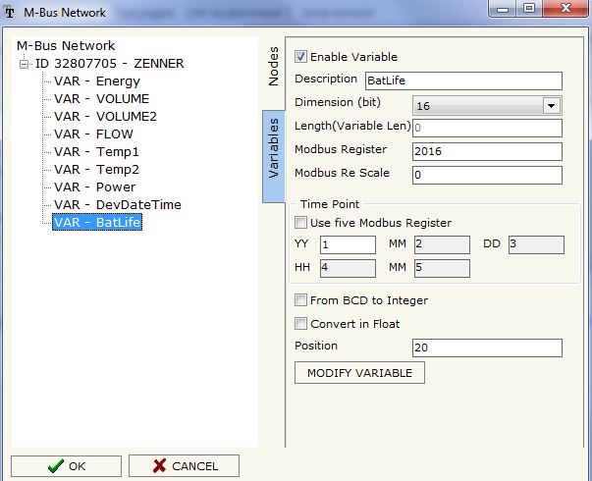This screenshot has width=592, height=481.
Task: Select VAR - Energy in the tree
Action: 97,81
